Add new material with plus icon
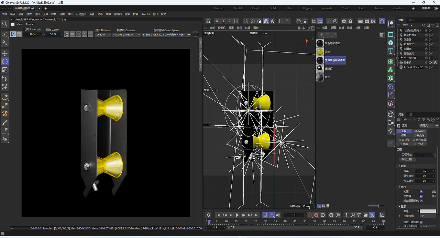This screenshot has width=440, height=238. pyautogui.click(x=321, y=35)
